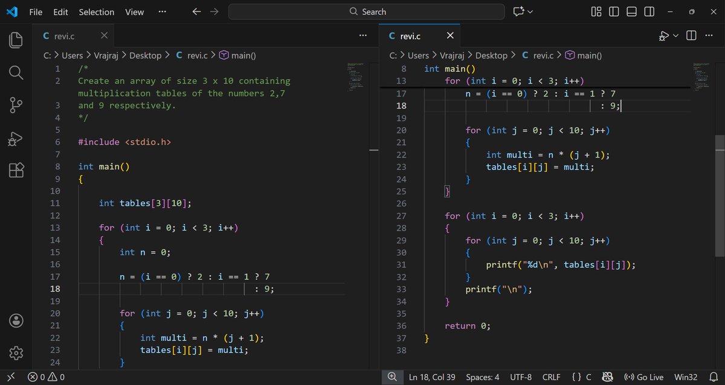Open the View menu
This screenshot has height=385, width=725.
coord(134,11)
